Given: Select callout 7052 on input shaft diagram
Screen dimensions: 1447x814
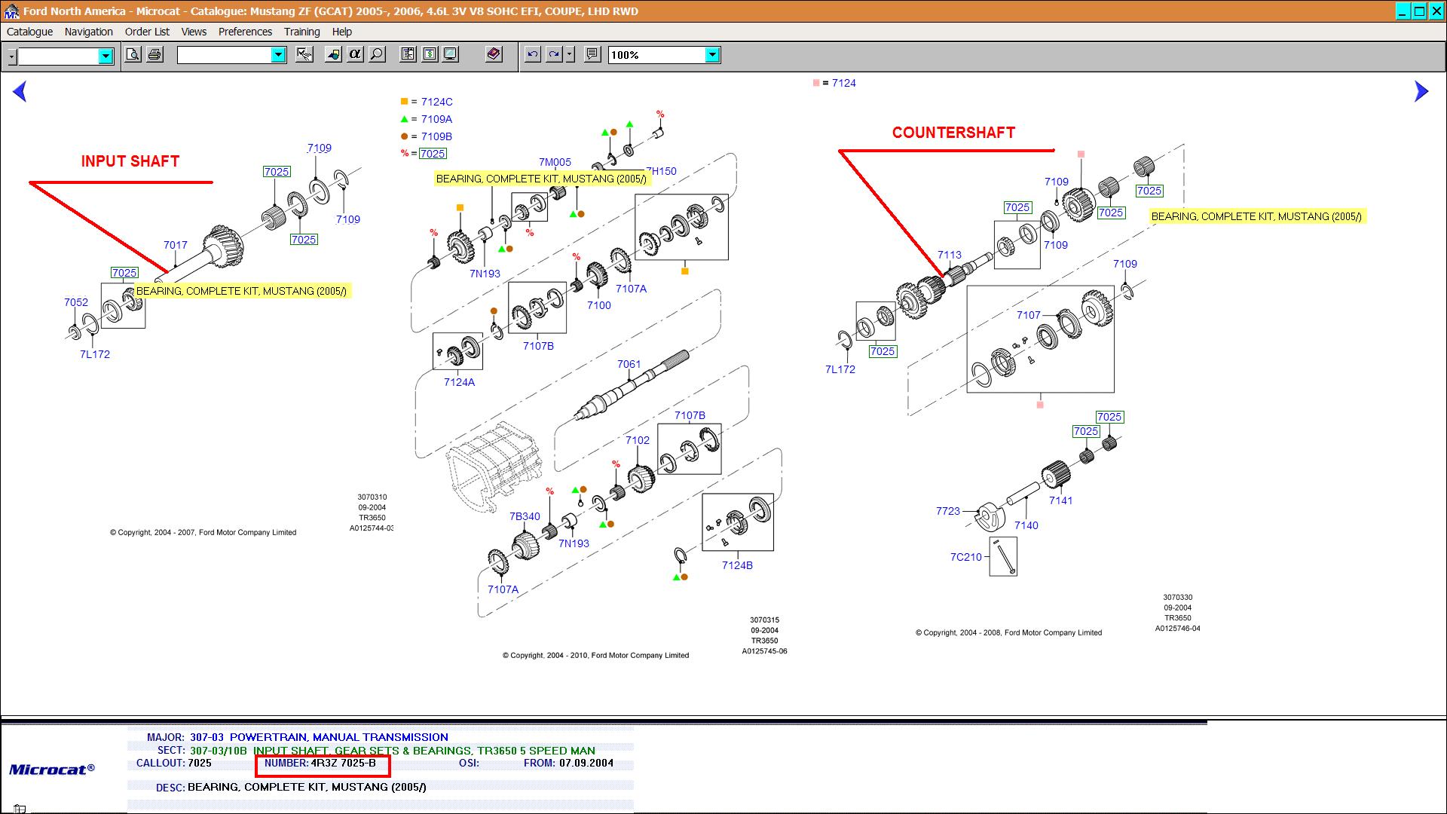Looking at the screenshot, I should 76,302.
